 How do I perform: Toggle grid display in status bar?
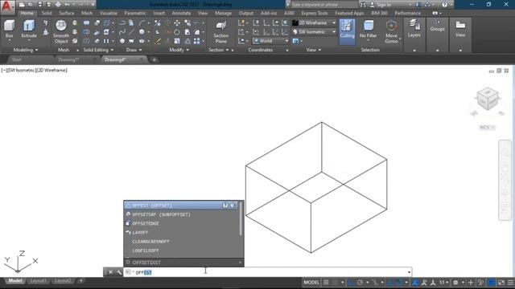click(x=326, y=282)
